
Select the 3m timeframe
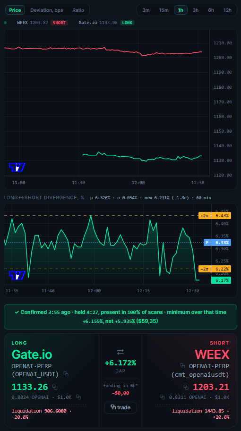[146, 10]
